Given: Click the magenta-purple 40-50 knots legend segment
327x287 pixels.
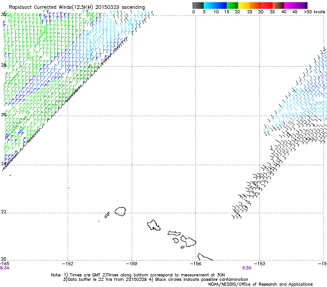Looking at the screenshot, I should coord(296,5).
